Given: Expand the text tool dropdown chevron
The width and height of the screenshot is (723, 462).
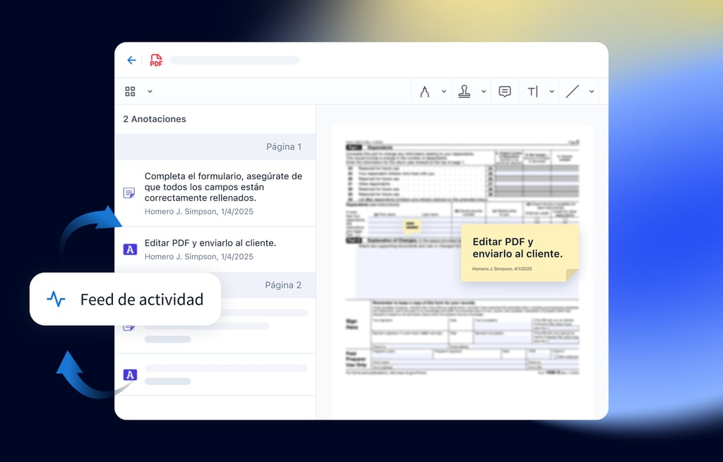Looking at the screenshot, I should coord(551,92).
